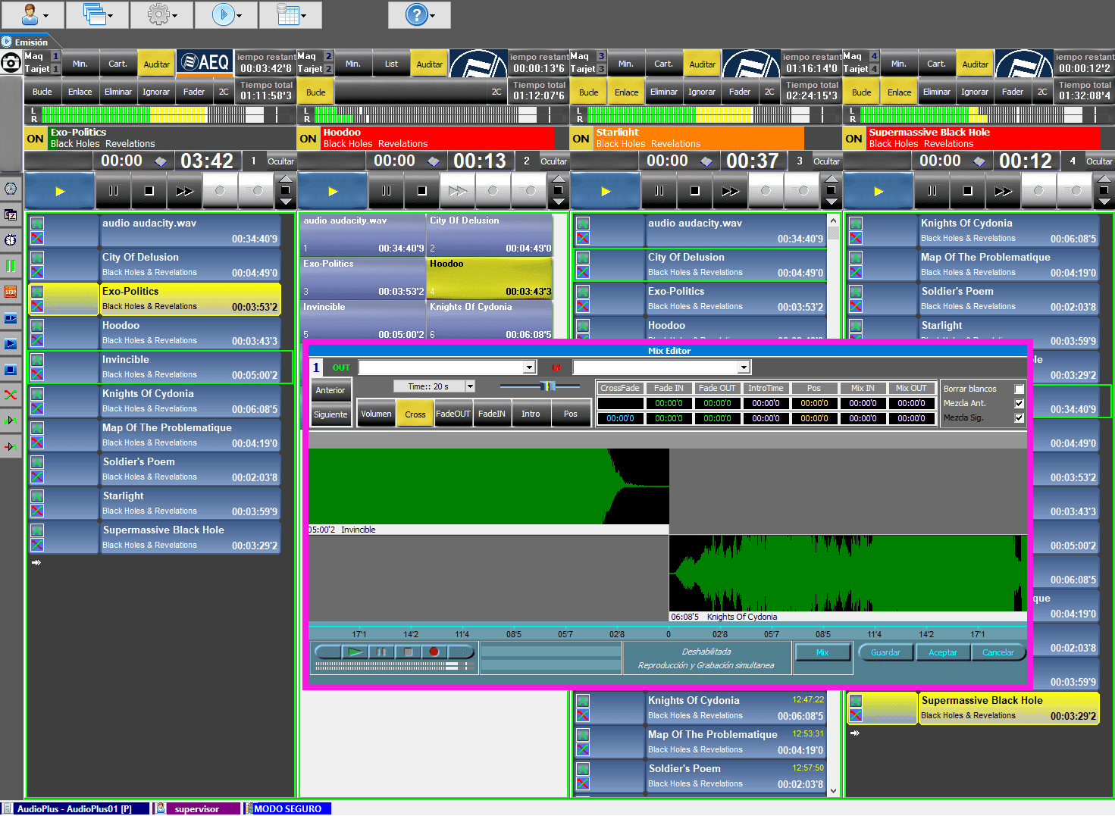The image size is (1115, 816).
Task: Stop player 1 playback
Action: (149, 191)
